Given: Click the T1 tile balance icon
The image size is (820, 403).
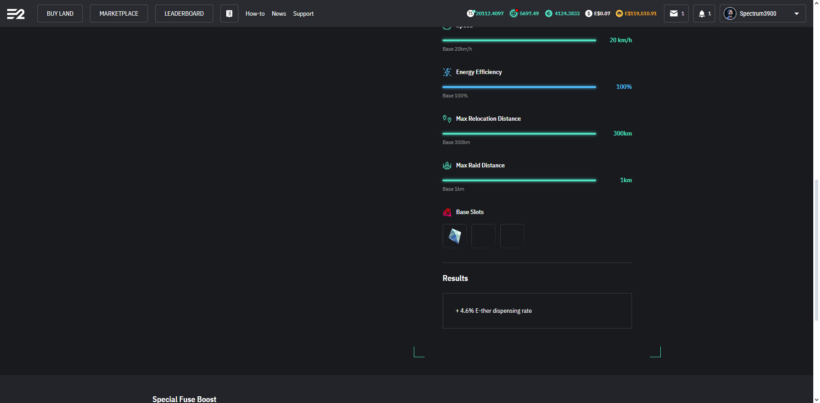Looking at the screenshot, I should (x=470, y=13).
